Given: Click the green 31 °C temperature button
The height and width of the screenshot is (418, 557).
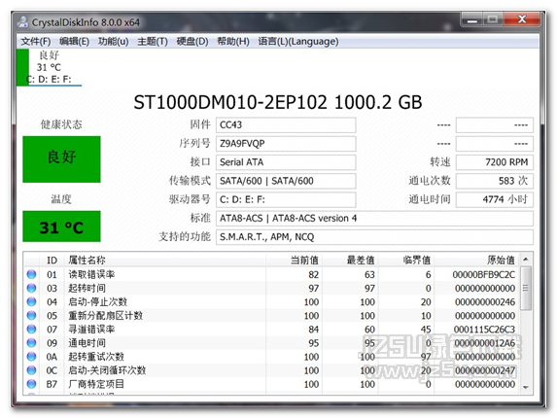Looking at the screenshot, I should click(x=61, y=226).
